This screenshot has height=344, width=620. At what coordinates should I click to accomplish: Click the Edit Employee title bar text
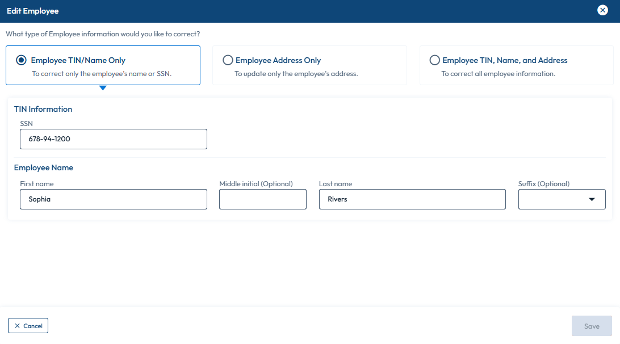32,10
